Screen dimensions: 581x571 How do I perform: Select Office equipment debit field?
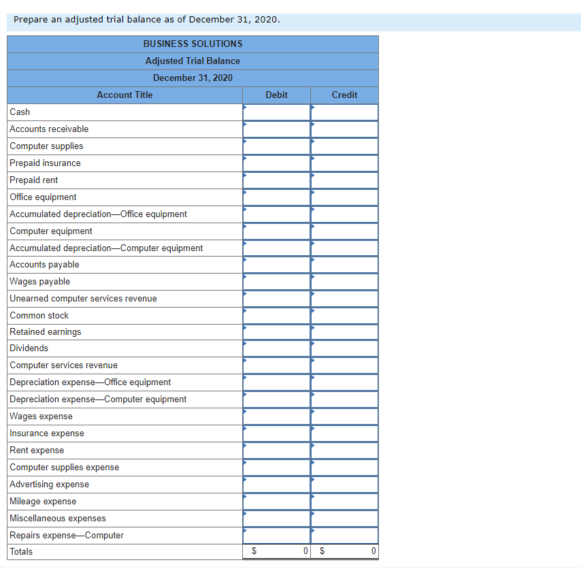pos(276,197)
